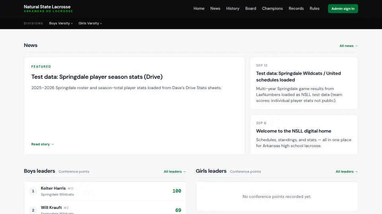Open the History page

coord(233,8)
